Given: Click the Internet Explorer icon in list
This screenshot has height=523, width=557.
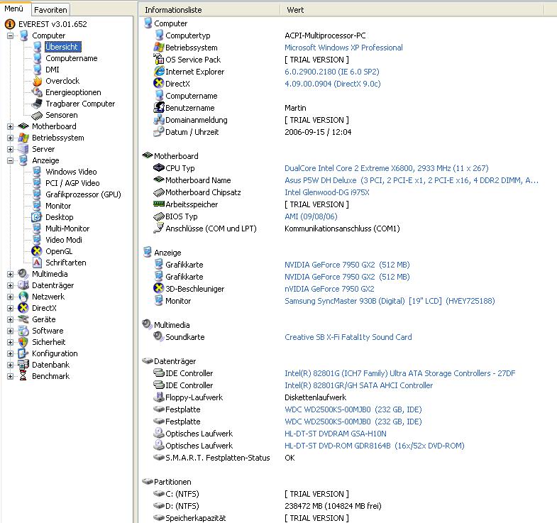Looking at the screenshot, I should [x=159, y=72].
